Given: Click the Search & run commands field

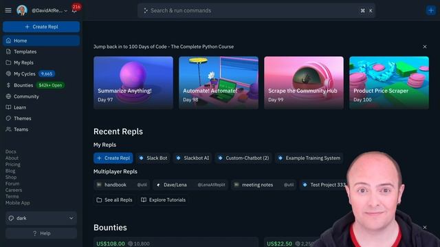Looking at the screenshot, I should (x=256, y=11).
